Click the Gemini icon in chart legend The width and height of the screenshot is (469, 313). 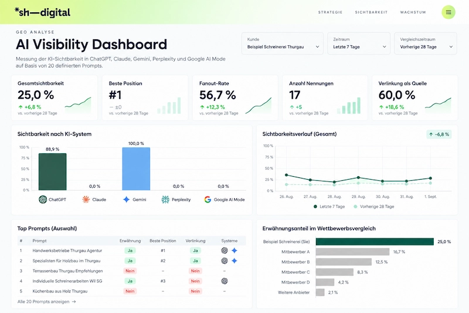click(127, 200)
